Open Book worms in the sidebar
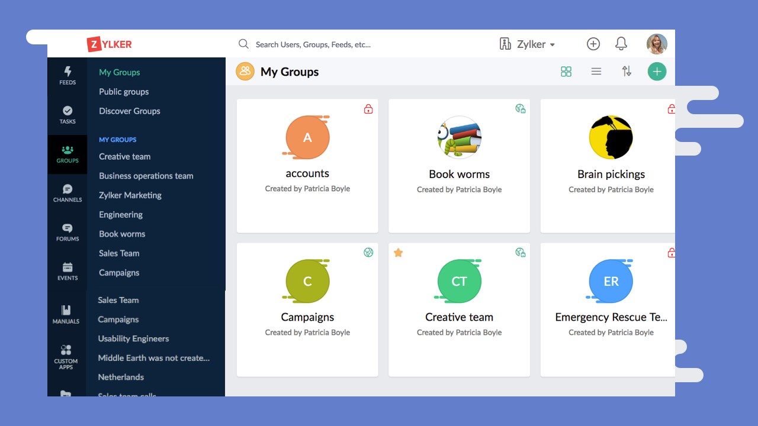The height and width of the screenshot is (426, 758). pyautogui.click(x=122, y=234)
